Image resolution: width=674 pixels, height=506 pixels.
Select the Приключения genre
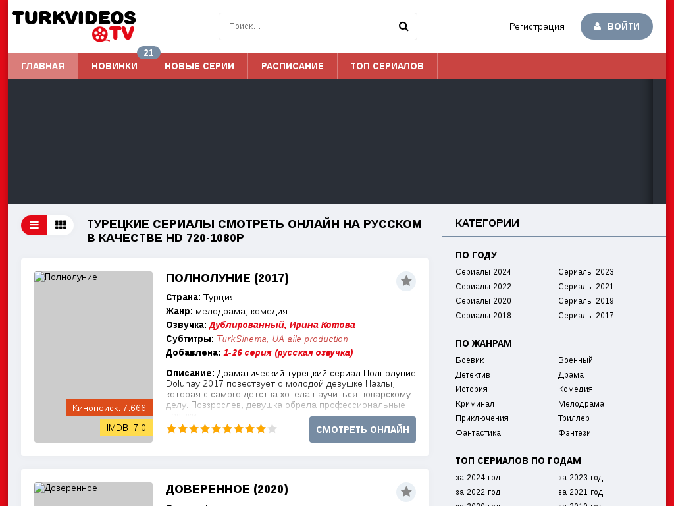click(482, 418)
